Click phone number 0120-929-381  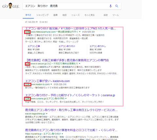click(89, 32)
